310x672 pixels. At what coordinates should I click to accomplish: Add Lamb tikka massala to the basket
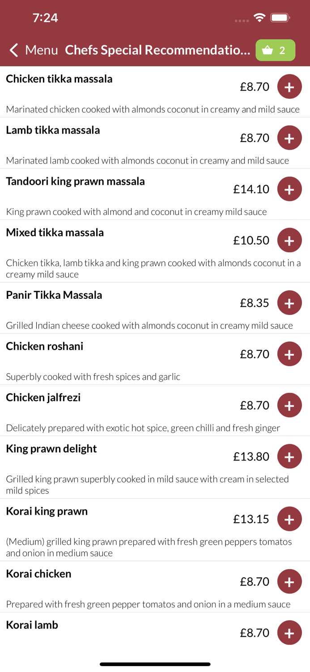pyautogui.click(x=289, y=138)
